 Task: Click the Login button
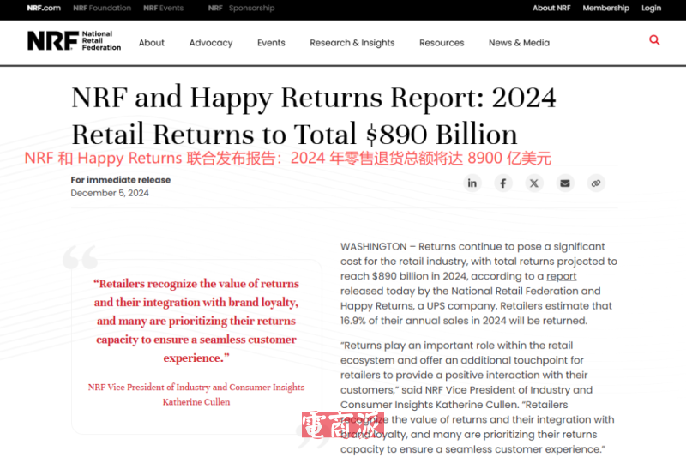pos(651,8)
